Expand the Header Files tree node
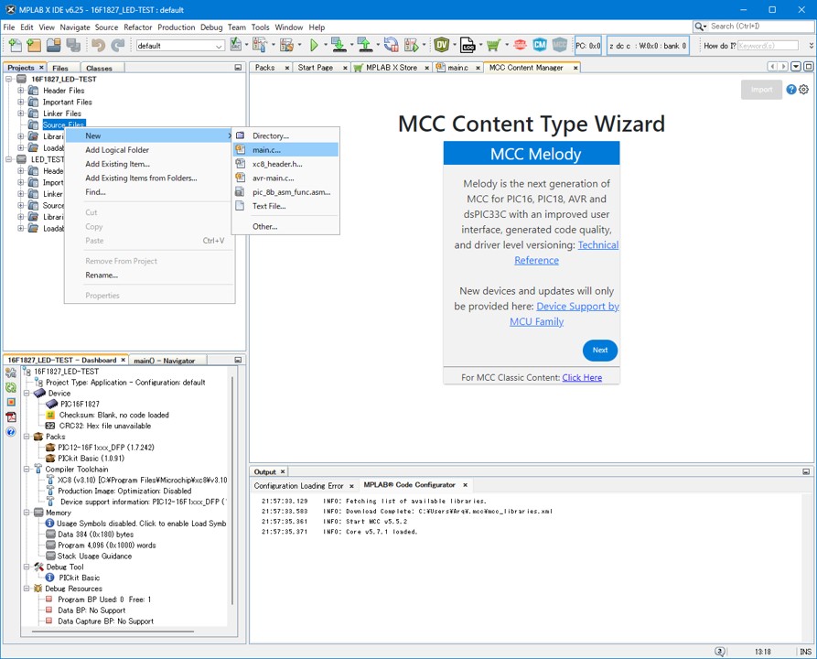 point(21,91)
